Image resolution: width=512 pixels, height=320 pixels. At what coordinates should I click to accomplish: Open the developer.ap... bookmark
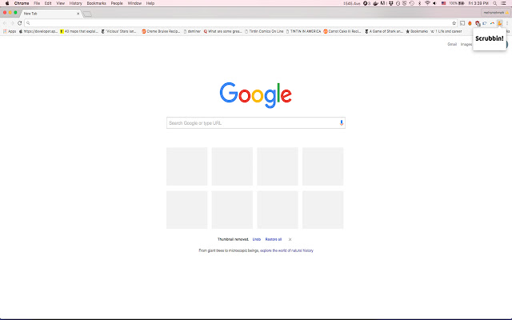coord(38,31)
